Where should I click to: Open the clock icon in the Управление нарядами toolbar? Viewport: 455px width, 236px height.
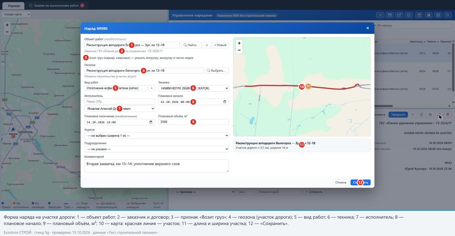click(409, 15)
